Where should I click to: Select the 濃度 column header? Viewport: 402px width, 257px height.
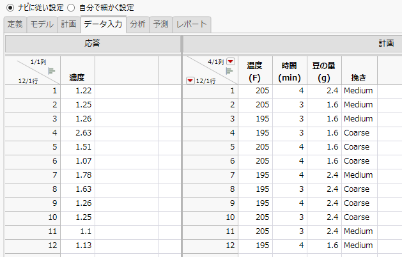(x=77, y=70)
